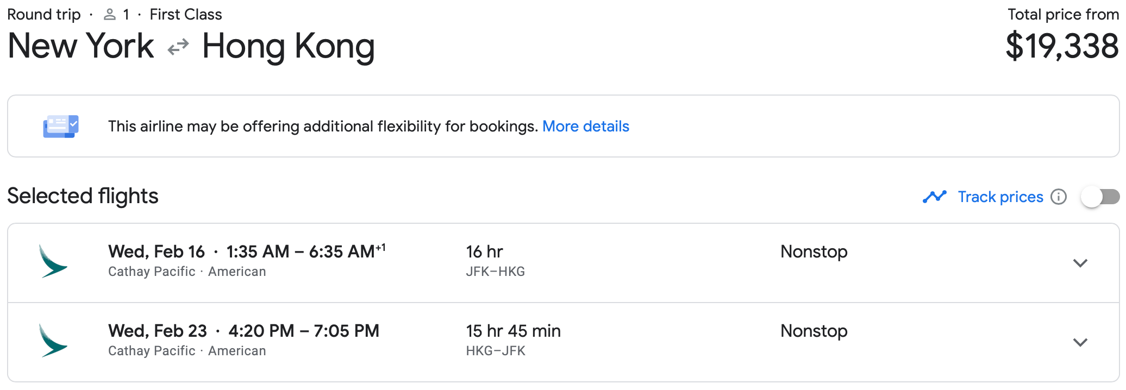1126x390 pixels.
Task: Click the blue ticket icon in the flexibility banner
Action: (x=60, y=126)
